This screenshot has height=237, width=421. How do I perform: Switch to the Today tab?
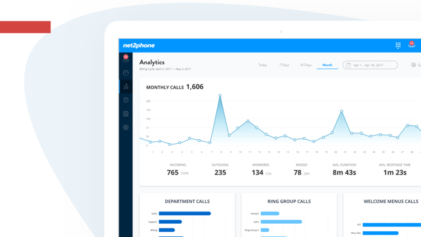tap(262, 65)
